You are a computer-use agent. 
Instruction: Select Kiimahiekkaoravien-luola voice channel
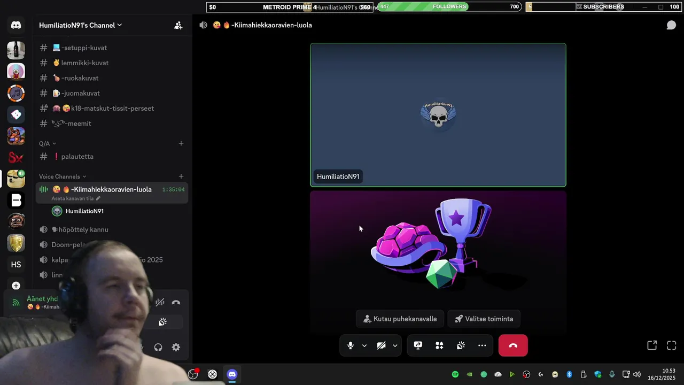coord(112,192)
